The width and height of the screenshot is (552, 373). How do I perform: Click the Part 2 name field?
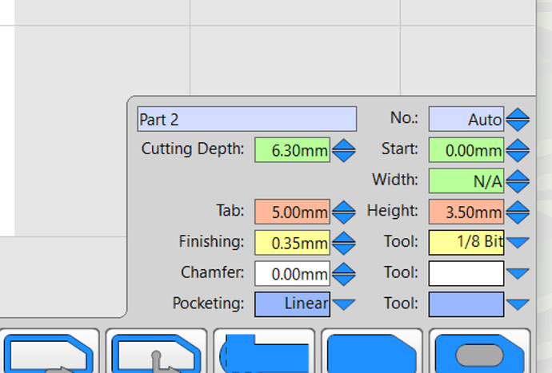(246, 119)
